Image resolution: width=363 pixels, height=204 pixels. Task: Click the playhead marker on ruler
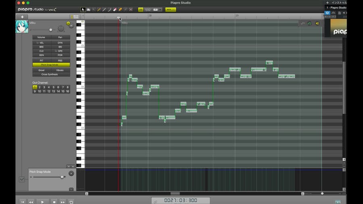(x=119, y=18)
